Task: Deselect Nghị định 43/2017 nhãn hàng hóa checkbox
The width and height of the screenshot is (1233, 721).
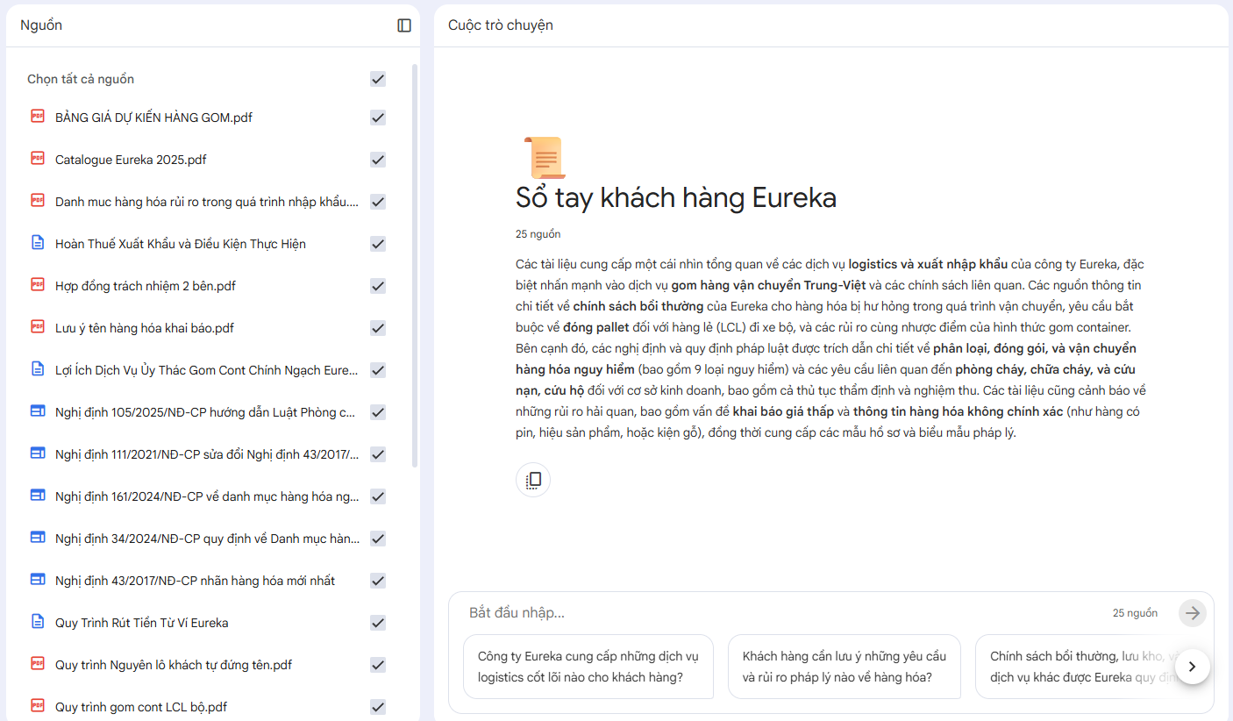Action: pos(378,581)
